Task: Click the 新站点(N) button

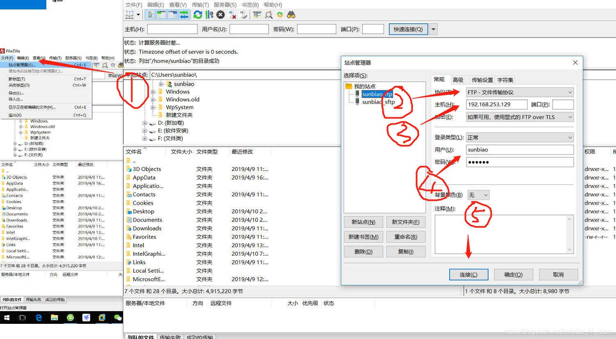Action: (x=364, y=222)
